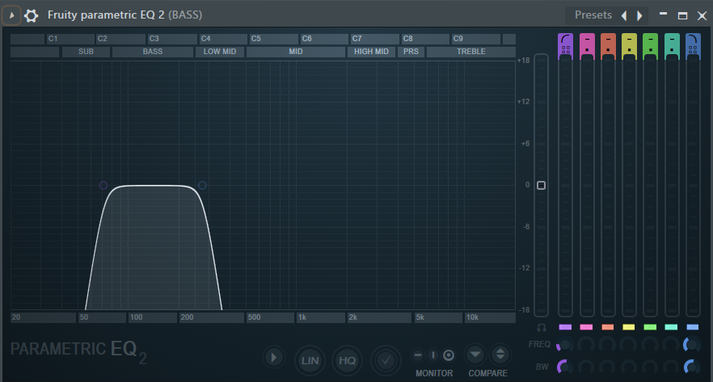Click the pink band 2 type token

click(587, 45)
